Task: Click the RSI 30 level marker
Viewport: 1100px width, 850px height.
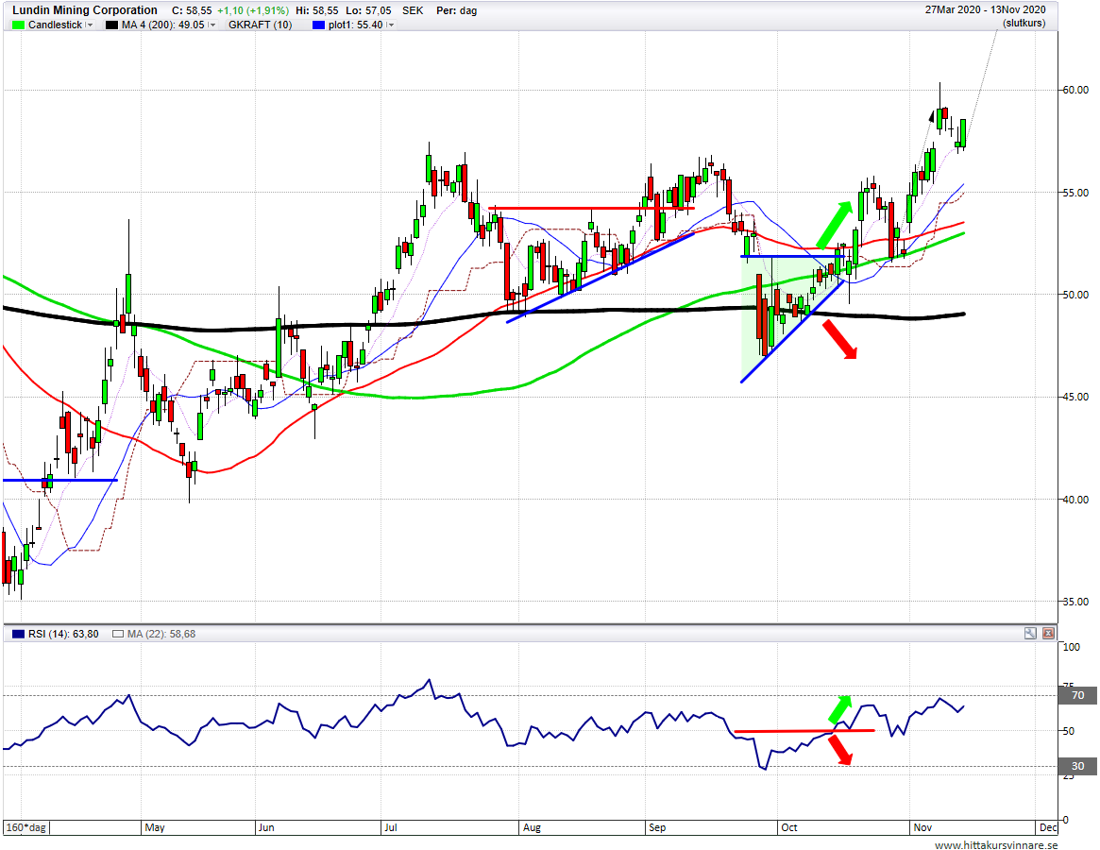Action: pos(1078,767)
